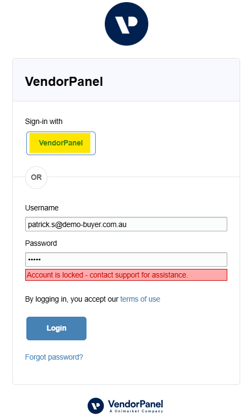
Task: Select the masked password dots
Action: coord(34,259)
